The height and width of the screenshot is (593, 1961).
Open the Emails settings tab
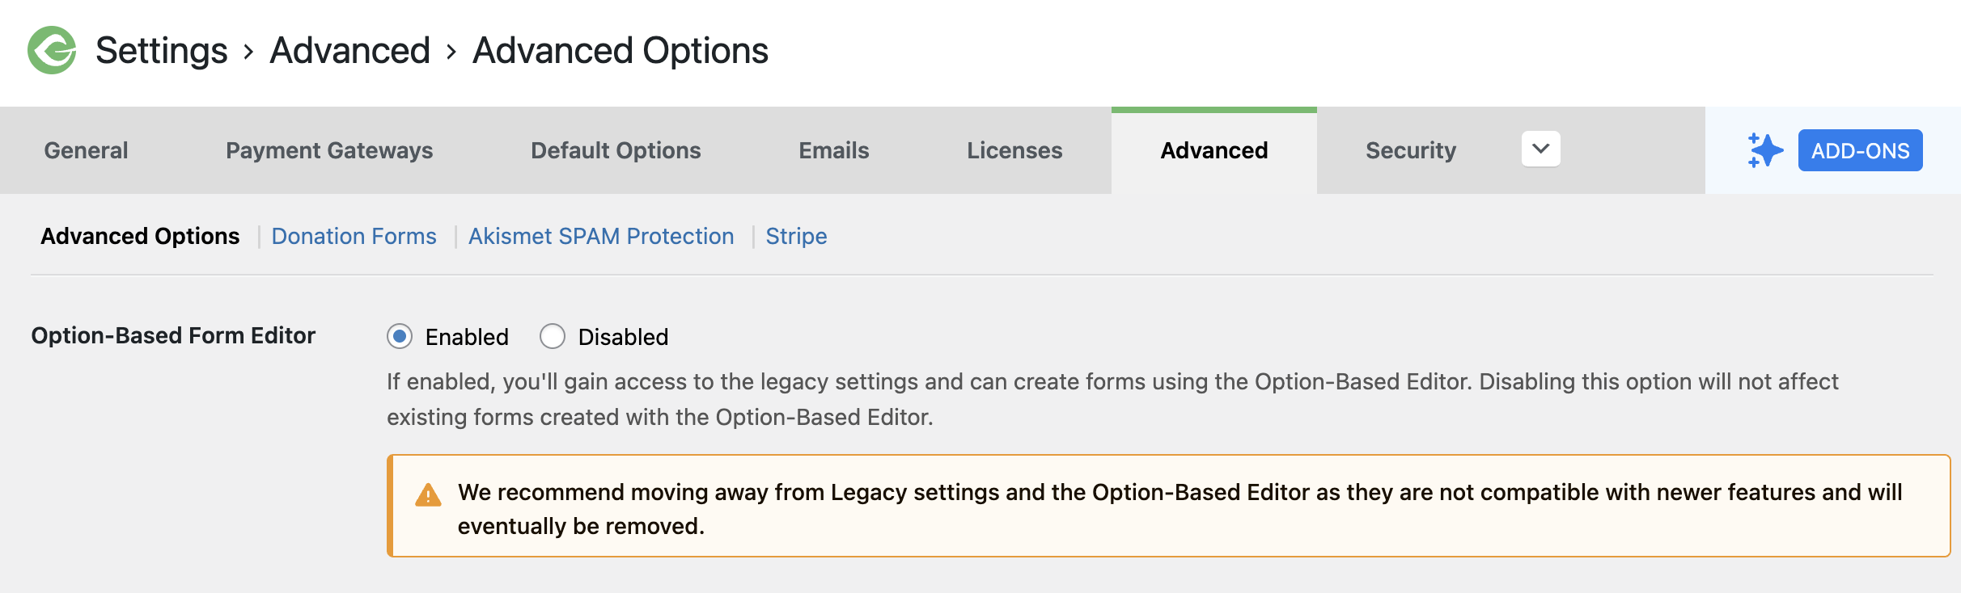pyautogui.click(x=833, y=150)
